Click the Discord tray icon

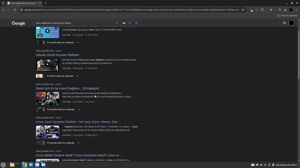click(253, 165)
